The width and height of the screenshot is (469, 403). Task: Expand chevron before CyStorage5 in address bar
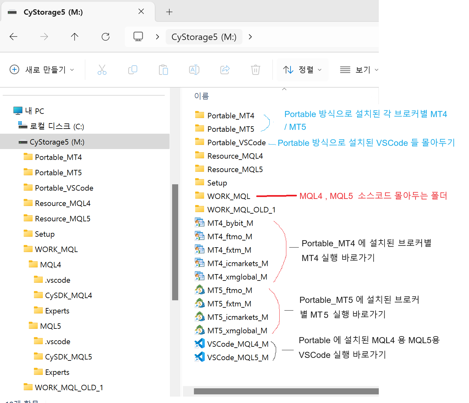[157, 37]
